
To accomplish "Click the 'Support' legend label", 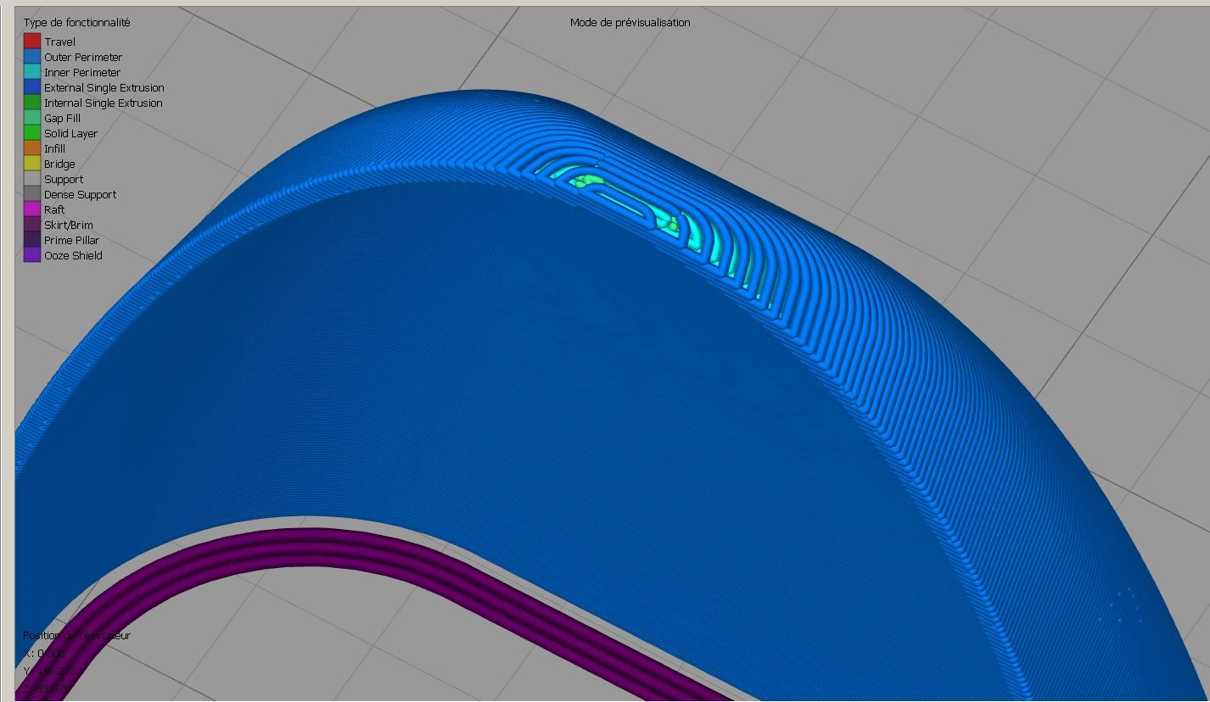I will point(64,179).
